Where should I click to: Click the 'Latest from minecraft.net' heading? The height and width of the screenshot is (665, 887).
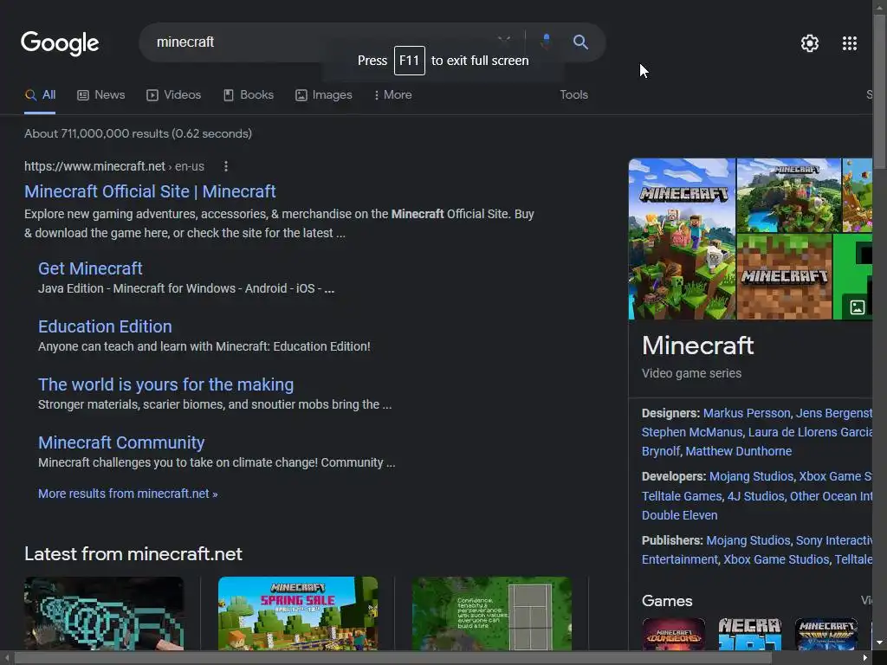(x=133, y=553)
